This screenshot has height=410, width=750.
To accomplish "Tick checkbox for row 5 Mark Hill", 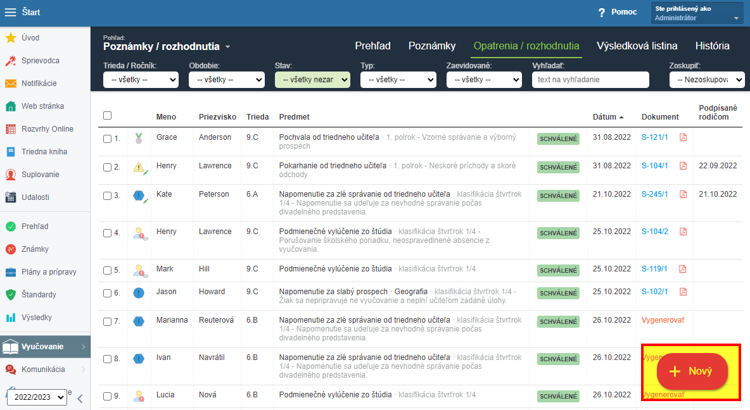I will click(x=107, y=270).
